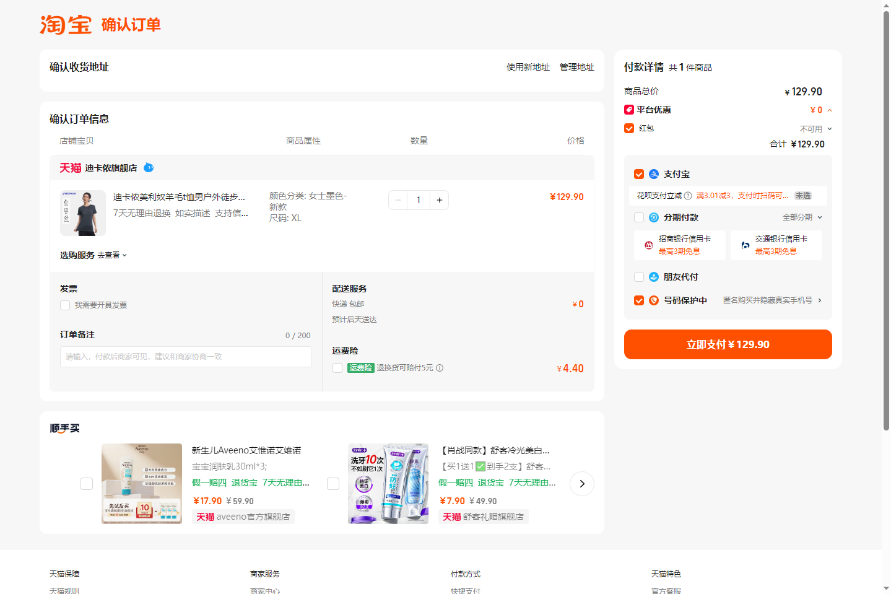This screenshot has height=594, width=891.
Task: Click the 尺码: XL attribute text
Action: pos(285,218)
